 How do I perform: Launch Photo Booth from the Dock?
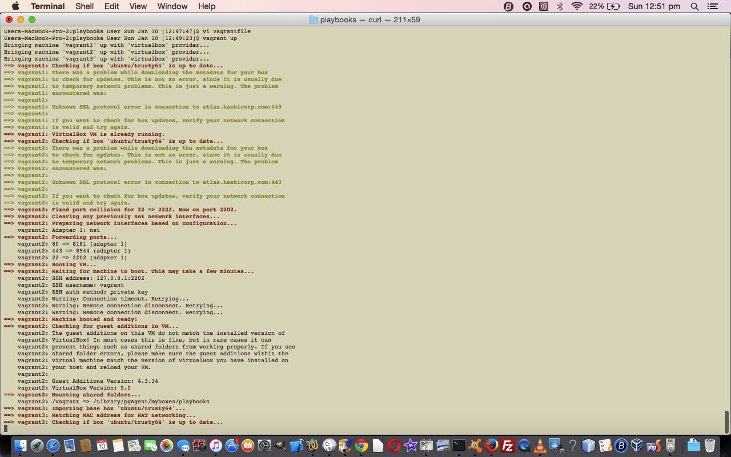tap(199, 446)
